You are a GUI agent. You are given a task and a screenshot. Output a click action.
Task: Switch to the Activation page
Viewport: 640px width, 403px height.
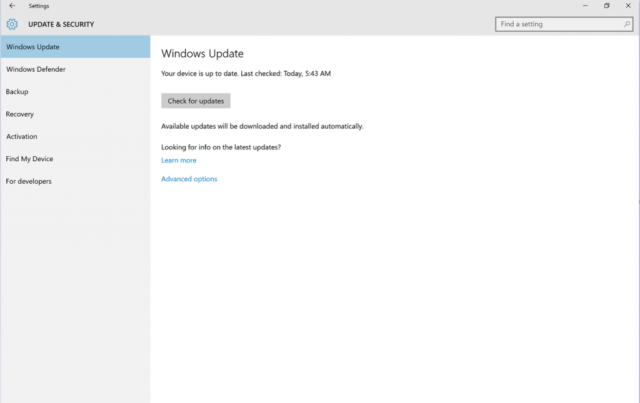coord(22,137)
